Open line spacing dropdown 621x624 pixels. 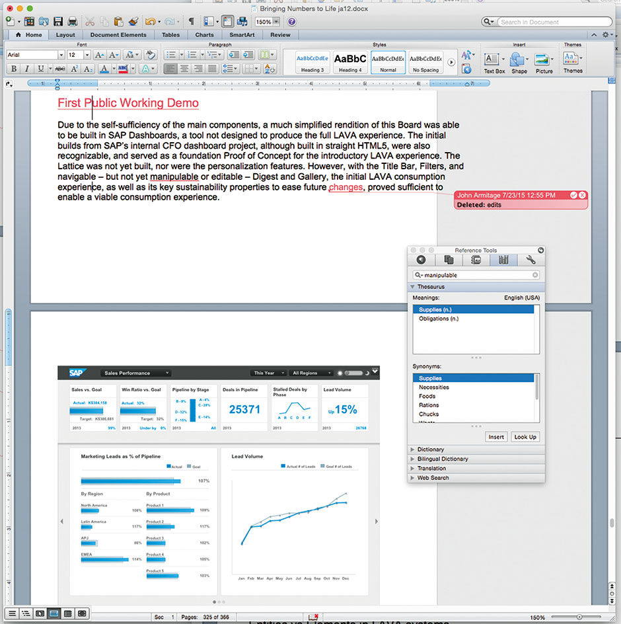[229, 69]
